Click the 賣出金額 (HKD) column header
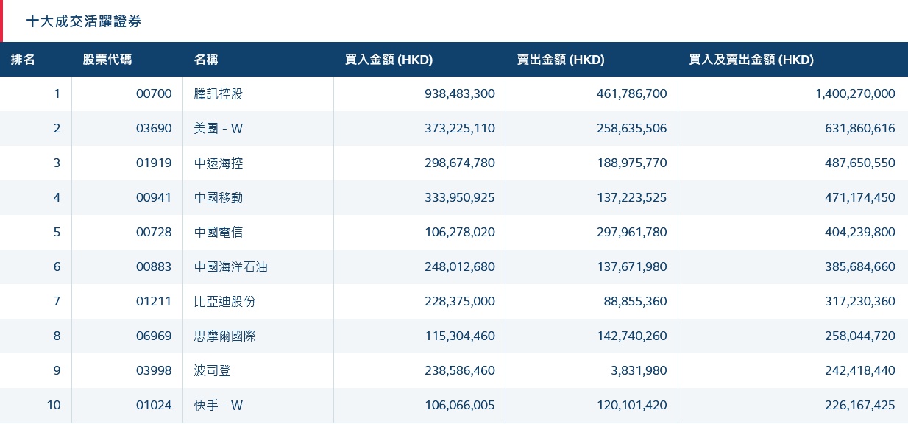Screen dimensions: 908x424 point(561,60)
